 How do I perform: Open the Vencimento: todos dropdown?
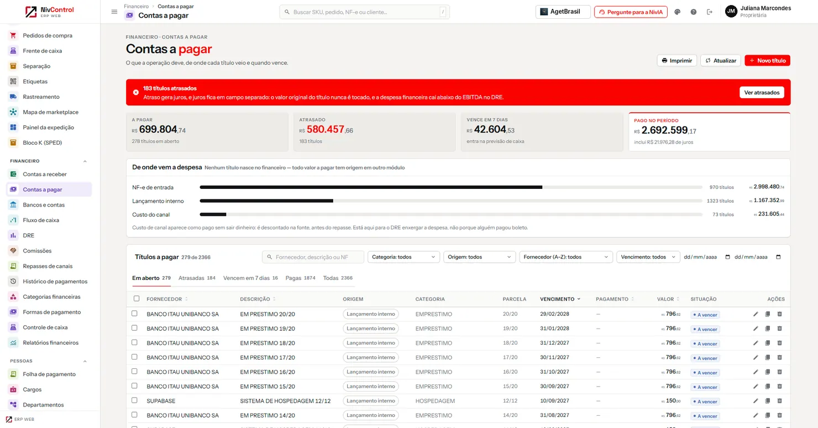click(x=648, y=257)
